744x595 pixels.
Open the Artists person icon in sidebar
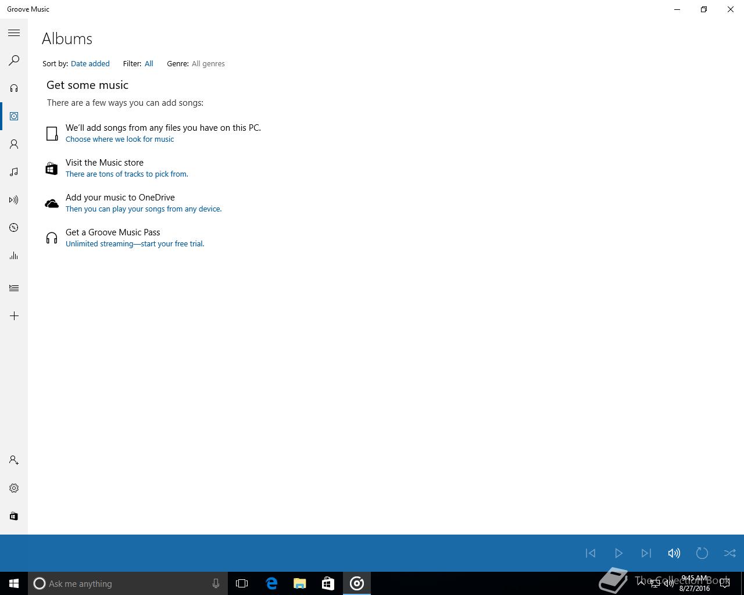tap(14, 144)
